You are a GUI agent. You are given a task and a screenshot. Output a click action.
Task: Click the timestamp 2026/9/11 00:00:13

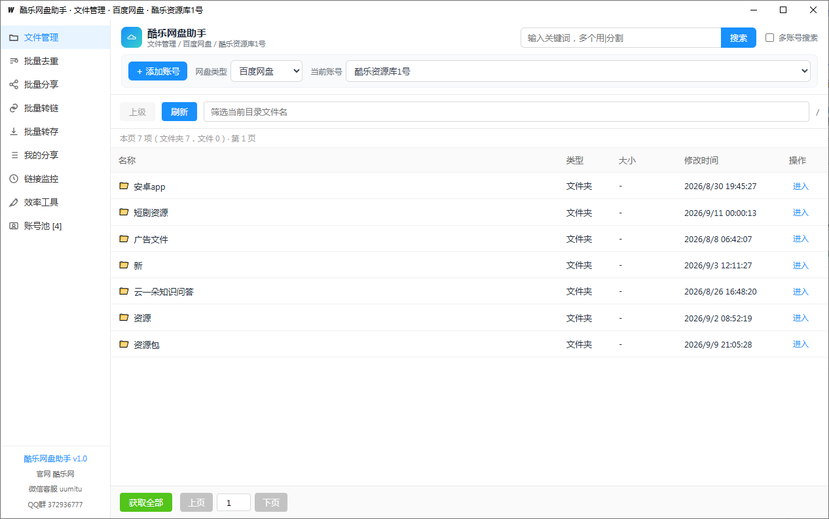coord(720,213)
